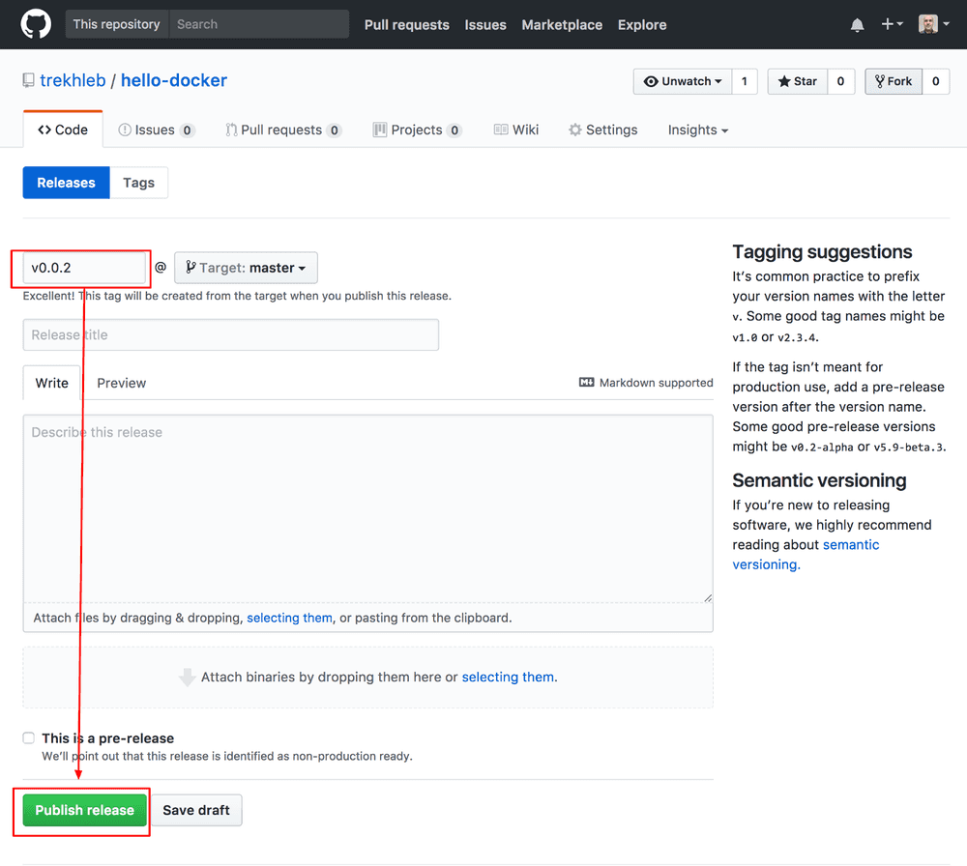Image resolution: width=967 pixels, height=866 pixels.
Task: Fork the hello-docker repository
Action: 894,81
